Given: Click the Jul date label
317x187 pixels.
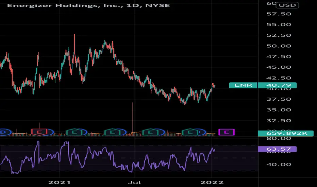Looking at the screenshot, I should click(x=135, y=182).
